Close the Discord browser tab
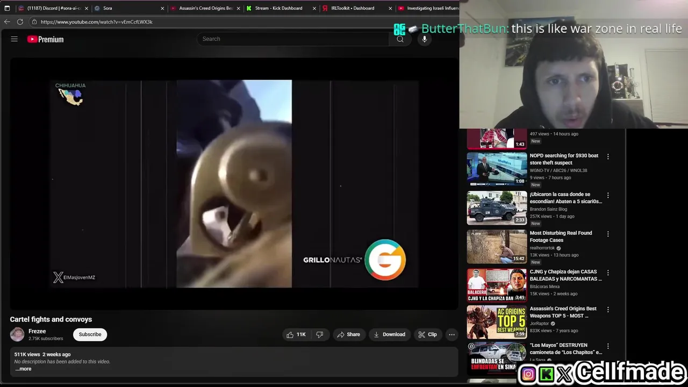Screen dimensions: 688x387 point(87,8)
